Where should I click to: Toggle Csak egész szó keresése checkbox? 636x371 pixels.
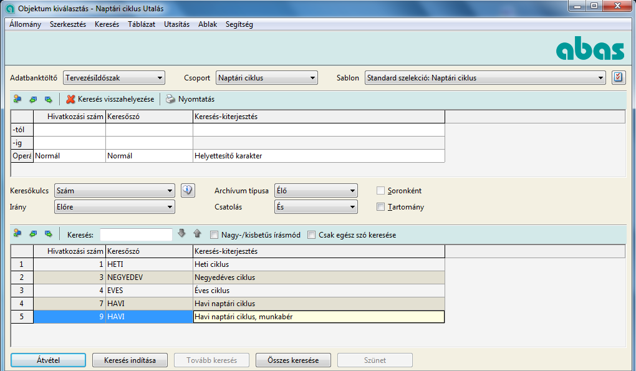312,235
